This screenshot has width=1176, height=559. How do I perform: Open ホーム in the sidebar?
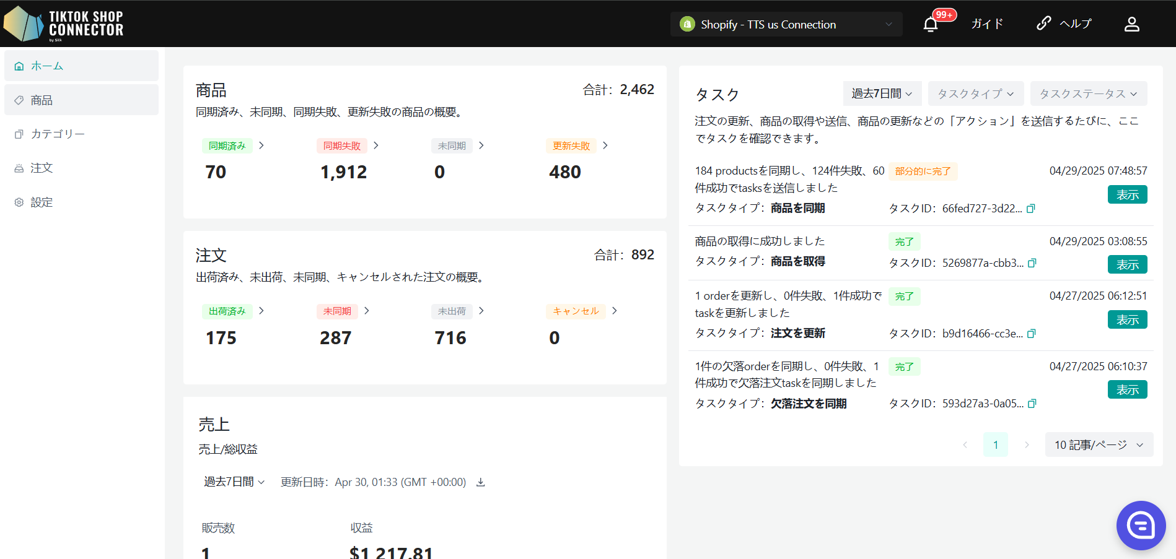[81, 66]
